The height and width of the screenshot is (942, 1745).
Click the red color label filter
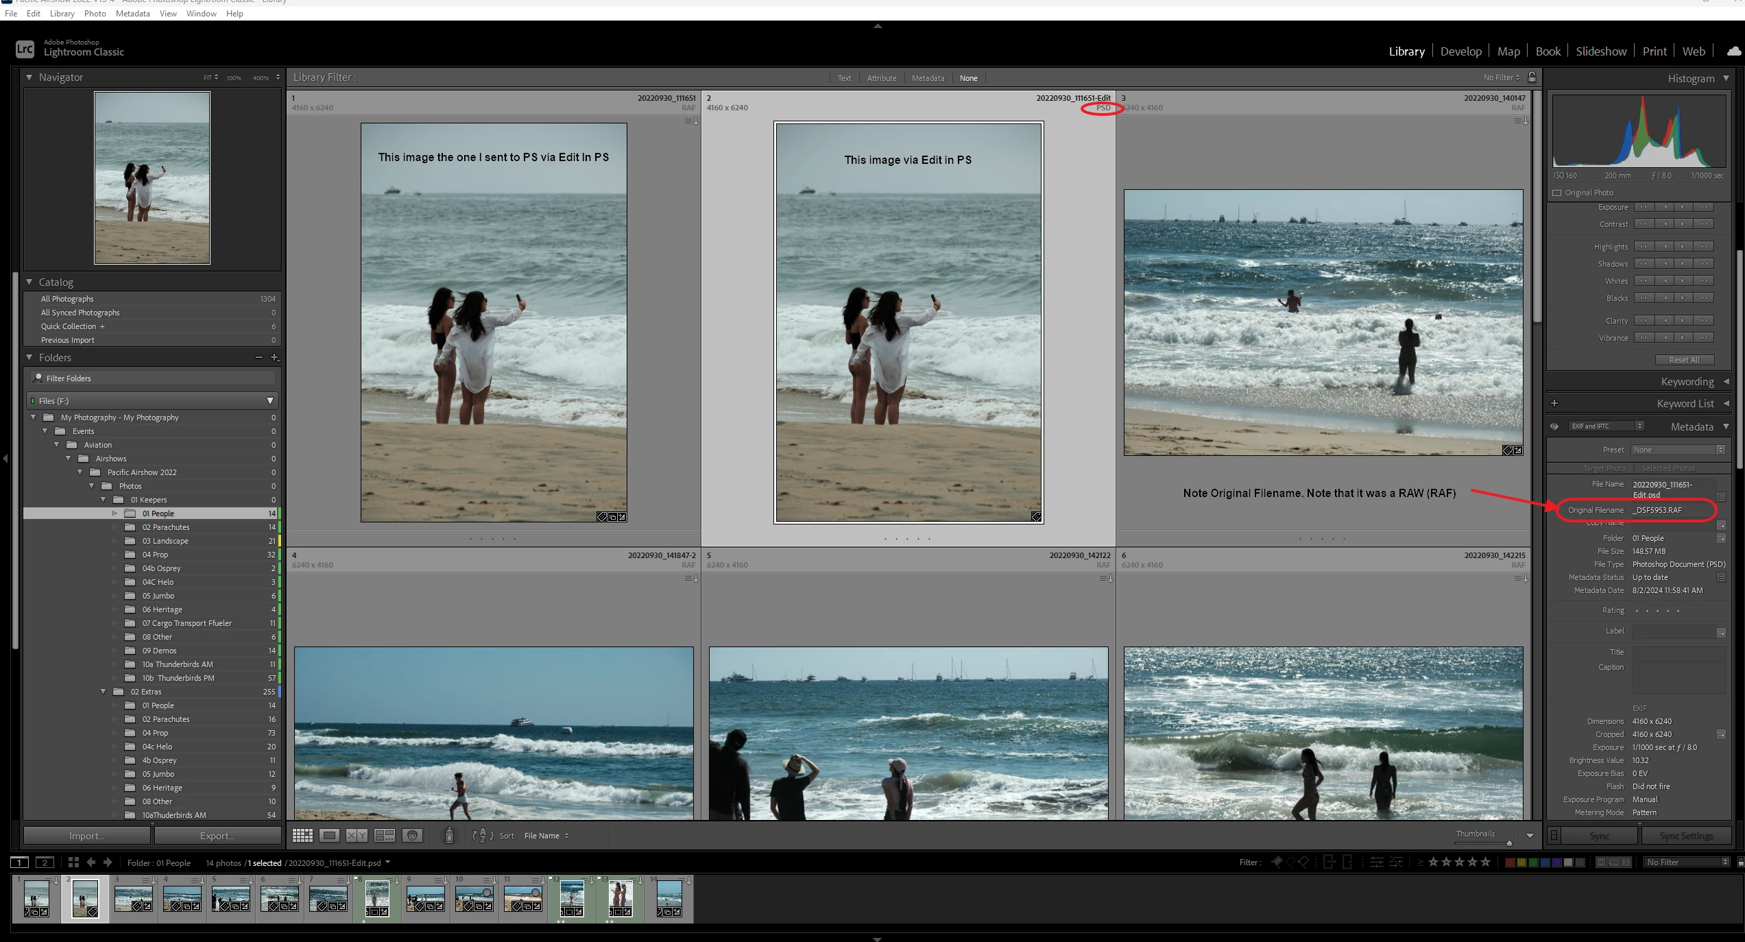[1509, 862]
